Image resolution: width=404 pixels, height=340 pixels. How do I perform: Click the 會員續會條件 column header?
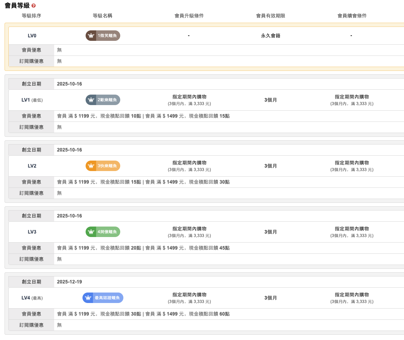coord(352,16)
